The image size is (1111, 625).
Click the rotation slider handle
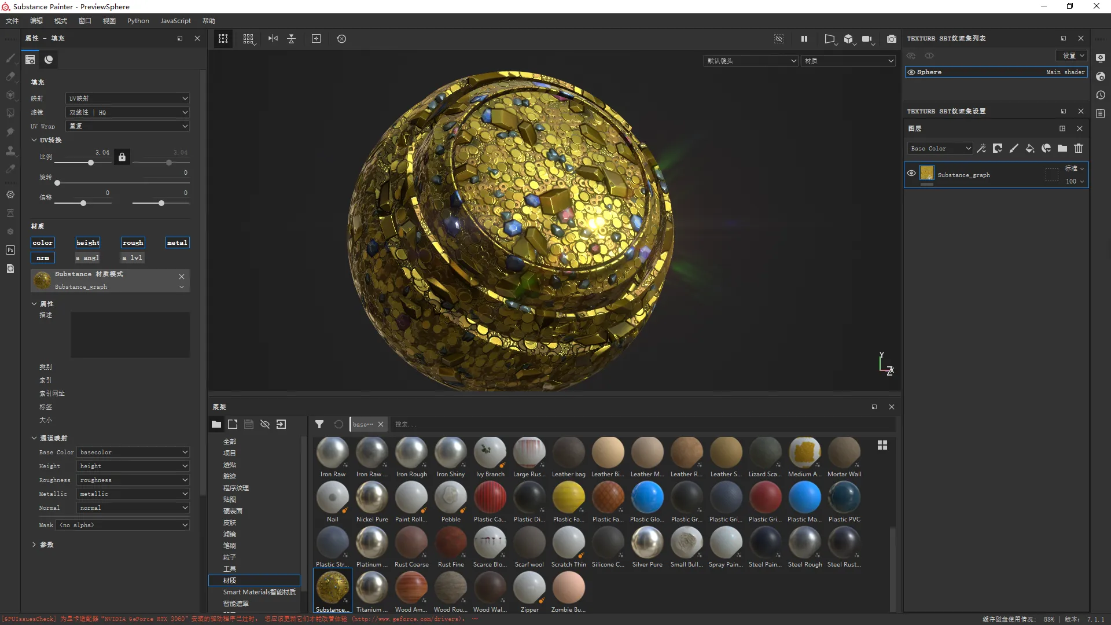(x=57, y=183)
